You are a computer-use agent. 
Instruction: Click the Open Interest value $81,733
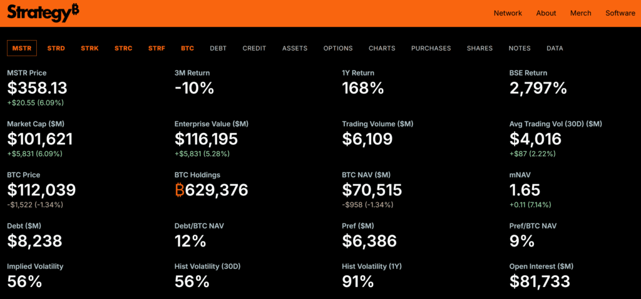click(540, 282)
